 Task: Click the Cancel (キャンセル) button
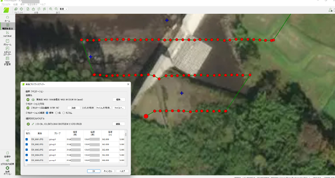(x=107, y=171)
